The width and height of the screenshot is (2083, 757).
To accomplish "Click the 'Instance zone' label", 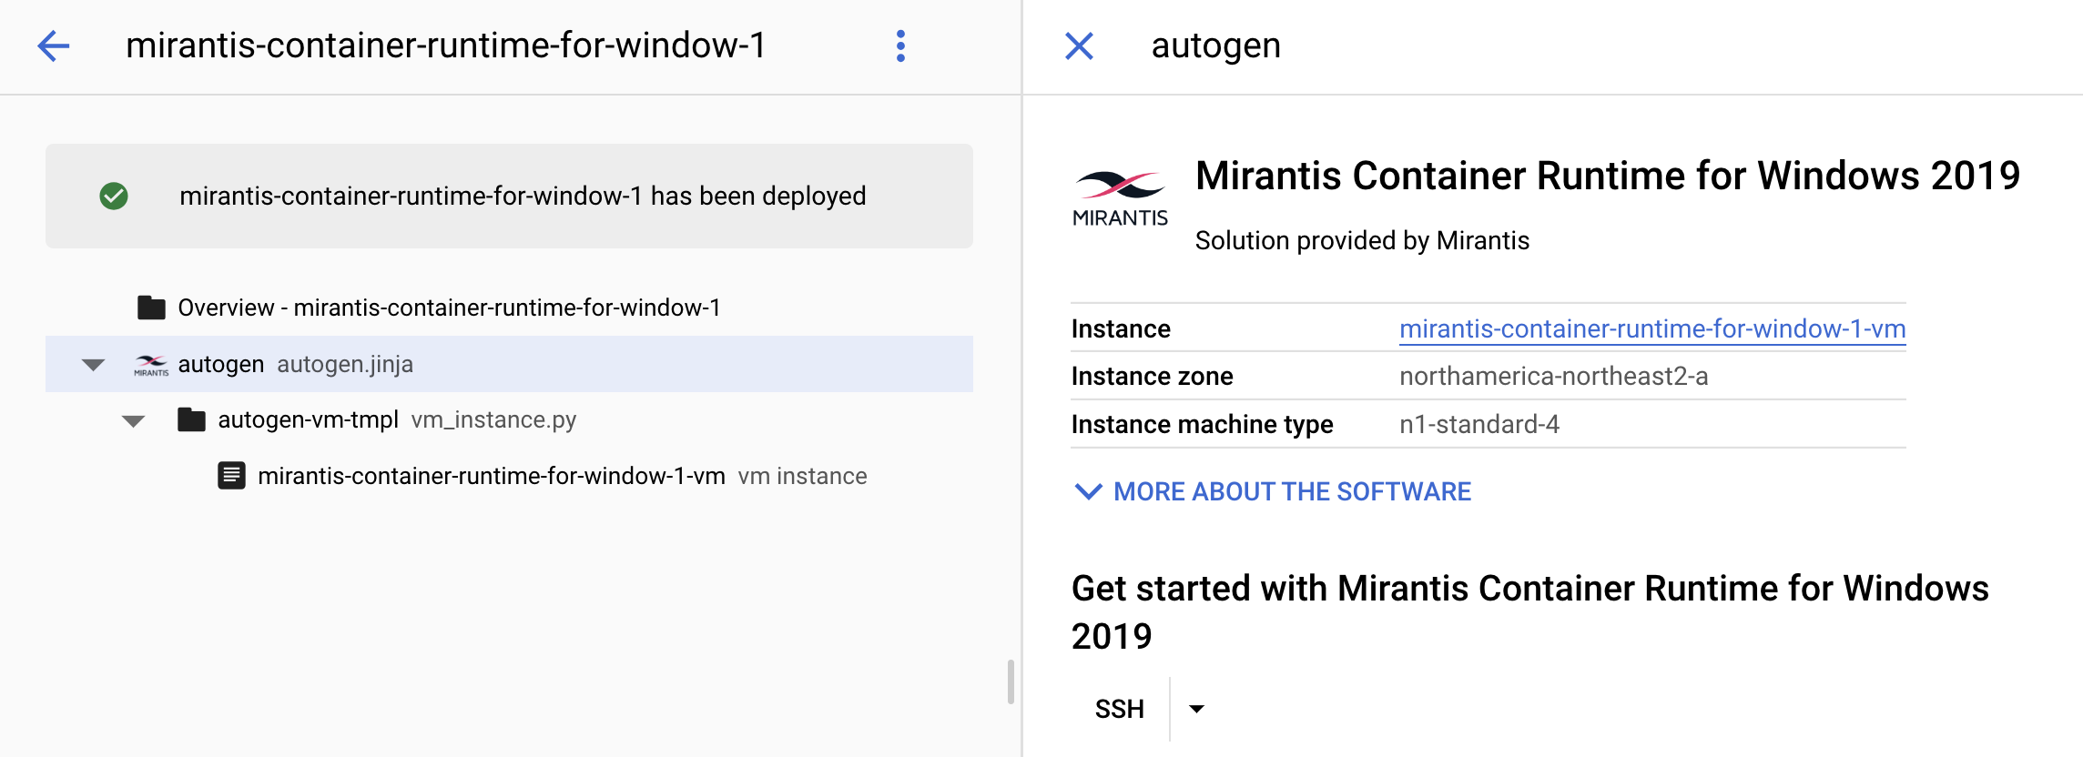I will (x=1153, y=376).
